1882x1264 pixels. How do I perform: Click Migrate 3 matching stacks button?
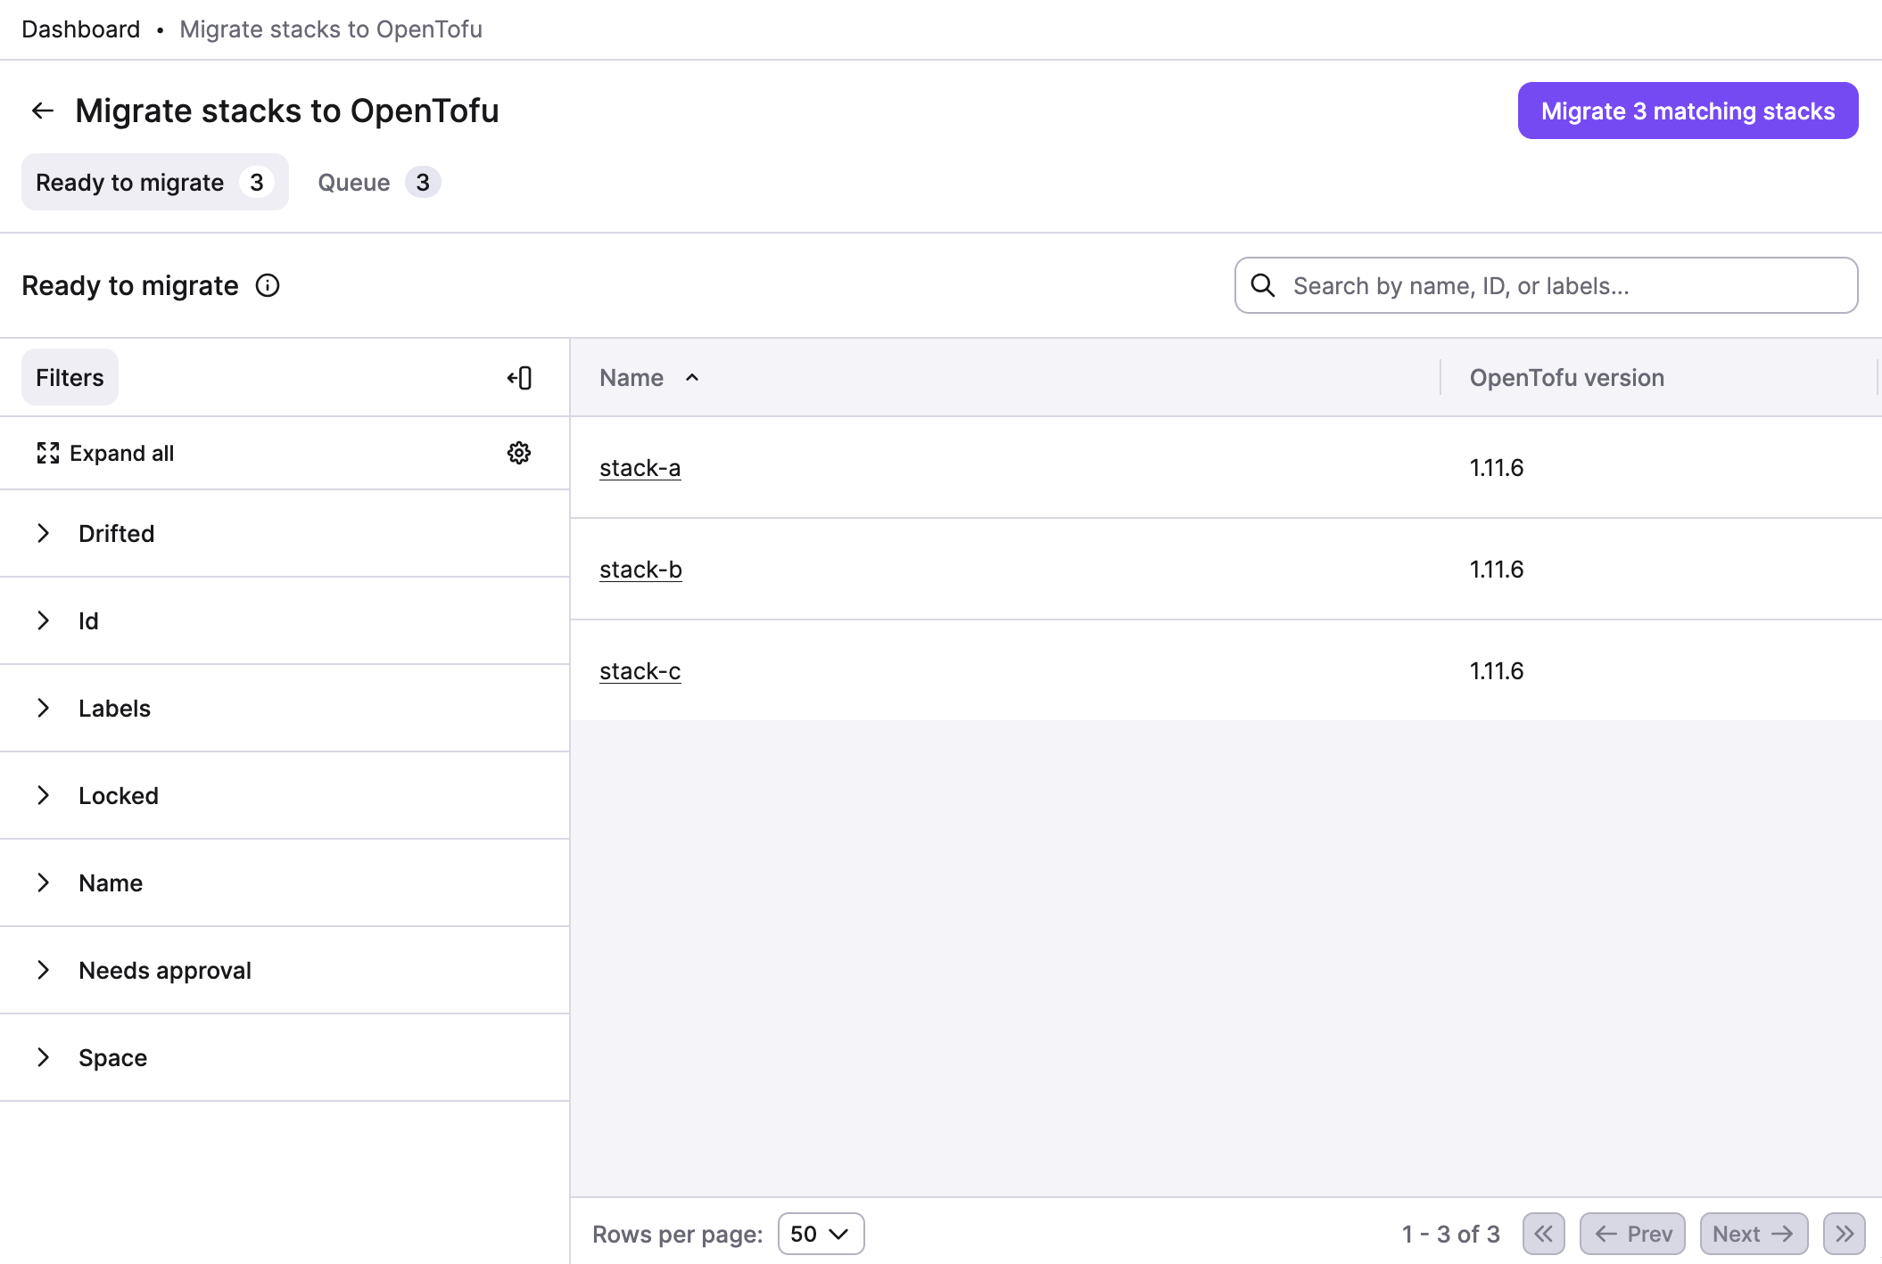pos(1688,111)
